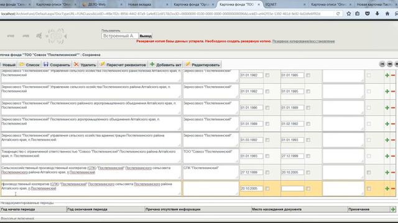Tick checkbox beside start date 01.01.1989
This screenshot has width=398, height=223.
click(x=267, y=124)
